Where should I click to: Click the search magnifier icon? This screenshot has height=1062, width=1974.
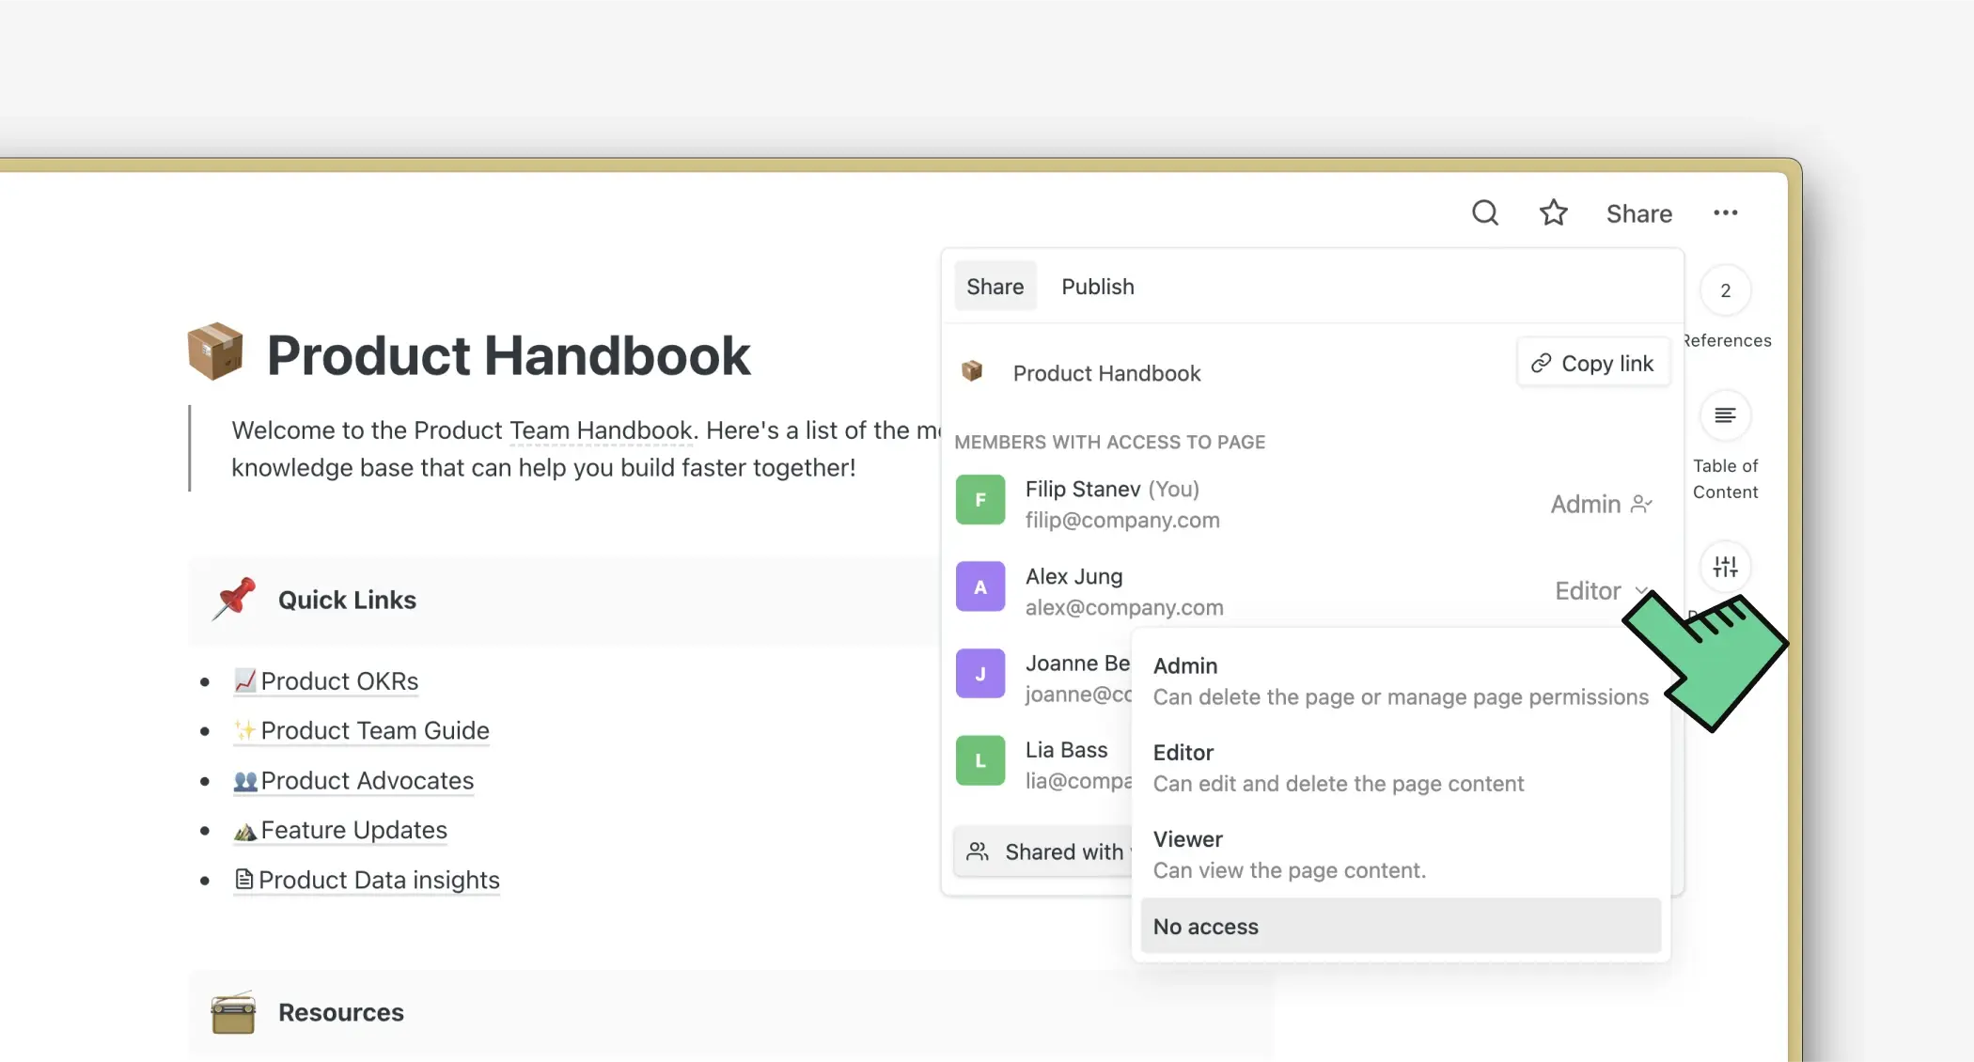[x=1484, y=213]
